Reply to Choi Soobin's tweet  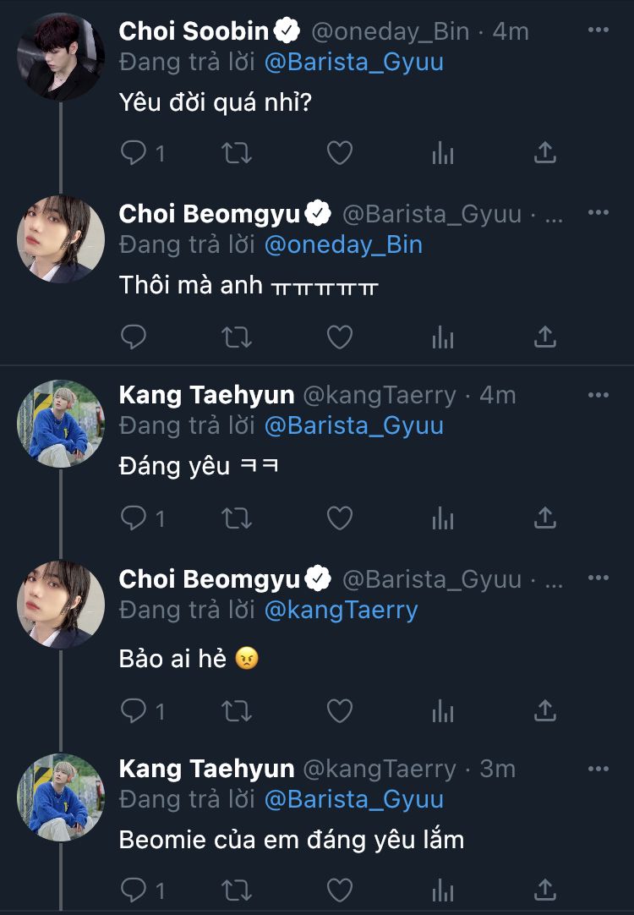pyautogui.click(x=134, y=153)
